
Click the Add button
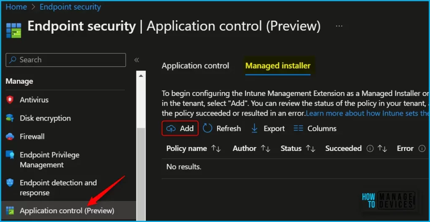point(180,128)
